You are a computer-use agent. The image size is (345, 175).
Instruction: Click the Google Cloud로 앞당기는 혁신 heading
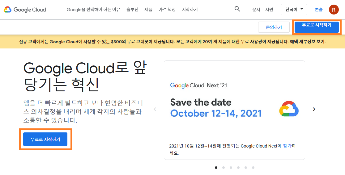85,77
